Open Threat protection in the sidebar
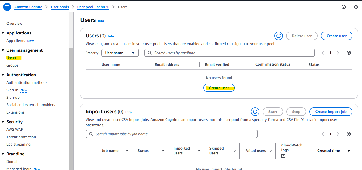The height and width of the screenshot is (170, 362). [x=21, y=137]
